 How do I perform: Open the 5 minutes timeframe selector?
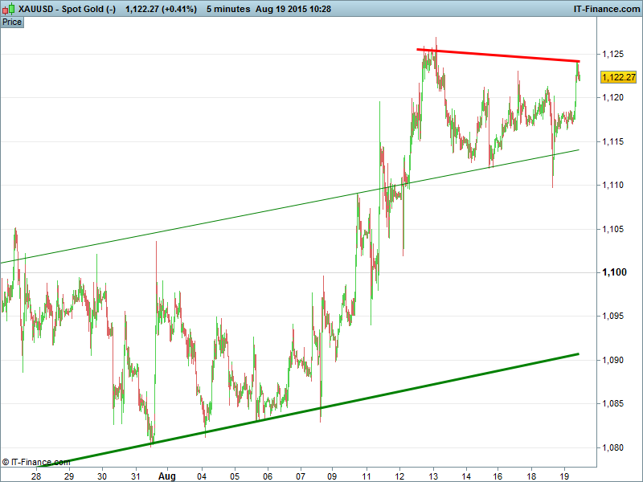click(230, 9)
